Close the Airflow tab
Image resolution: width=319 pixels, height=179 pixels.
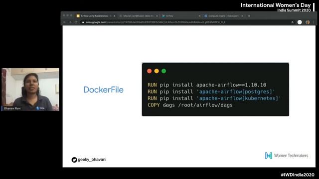199,16
